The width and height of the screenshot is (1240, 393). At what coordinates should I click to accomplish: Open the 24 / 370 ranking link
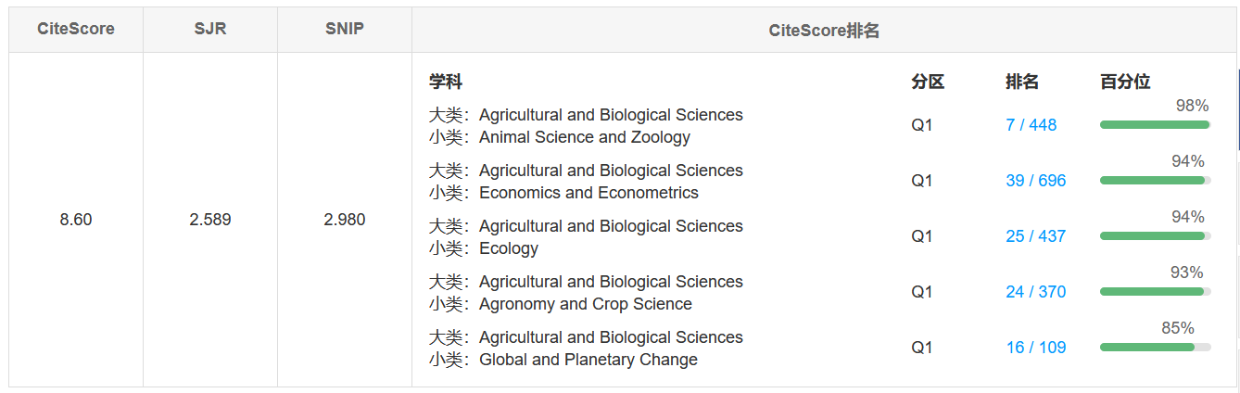click(1035, 292)
